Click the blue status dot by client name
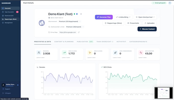This screenshot has height=100, width=174. click(77, 14)
